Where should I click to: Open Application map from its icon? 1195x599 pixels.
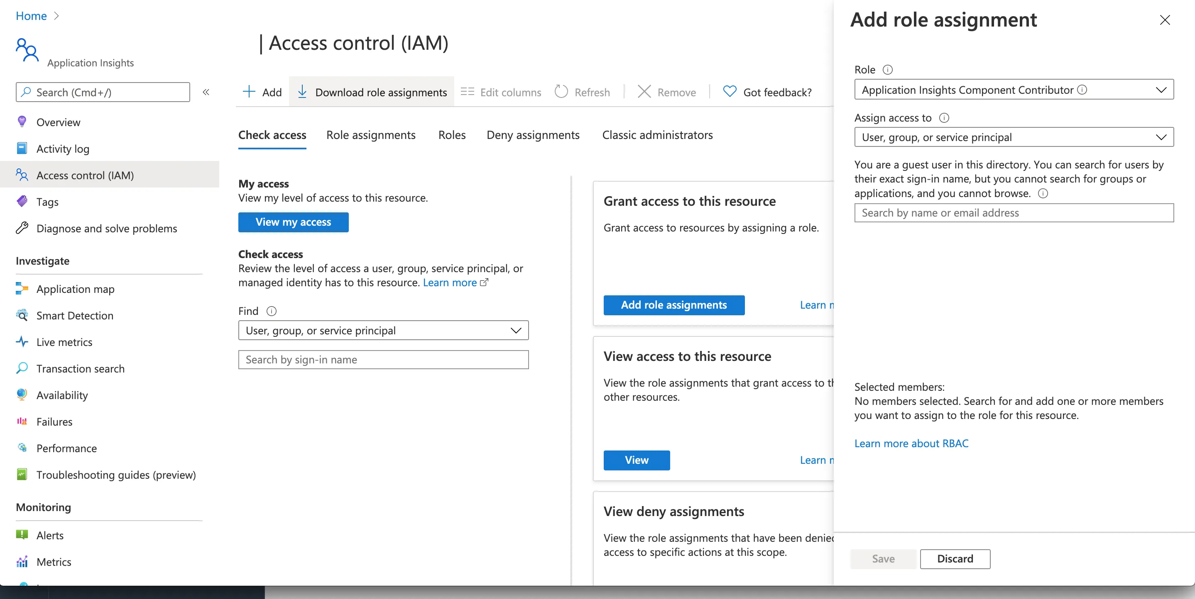point(22,289)
